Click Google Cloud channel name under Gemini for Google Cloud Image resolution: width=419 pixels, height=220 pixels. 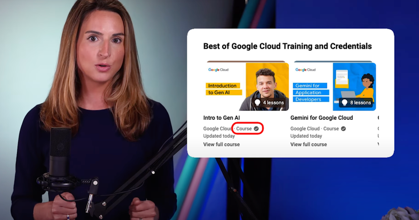click(305, 128)
